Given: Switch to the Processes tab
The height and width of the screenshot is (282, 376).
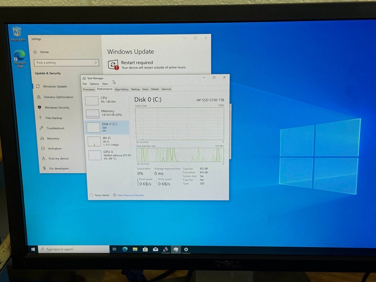Looking at the screenshot, I should point(89,89).
